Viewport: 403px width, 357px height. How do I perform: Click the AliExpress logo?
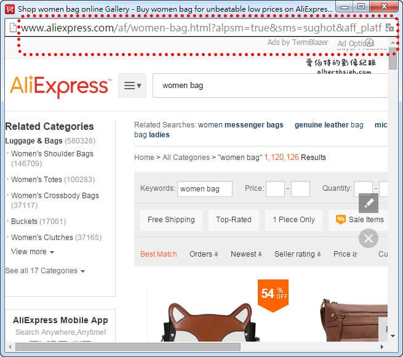[61, 86]
